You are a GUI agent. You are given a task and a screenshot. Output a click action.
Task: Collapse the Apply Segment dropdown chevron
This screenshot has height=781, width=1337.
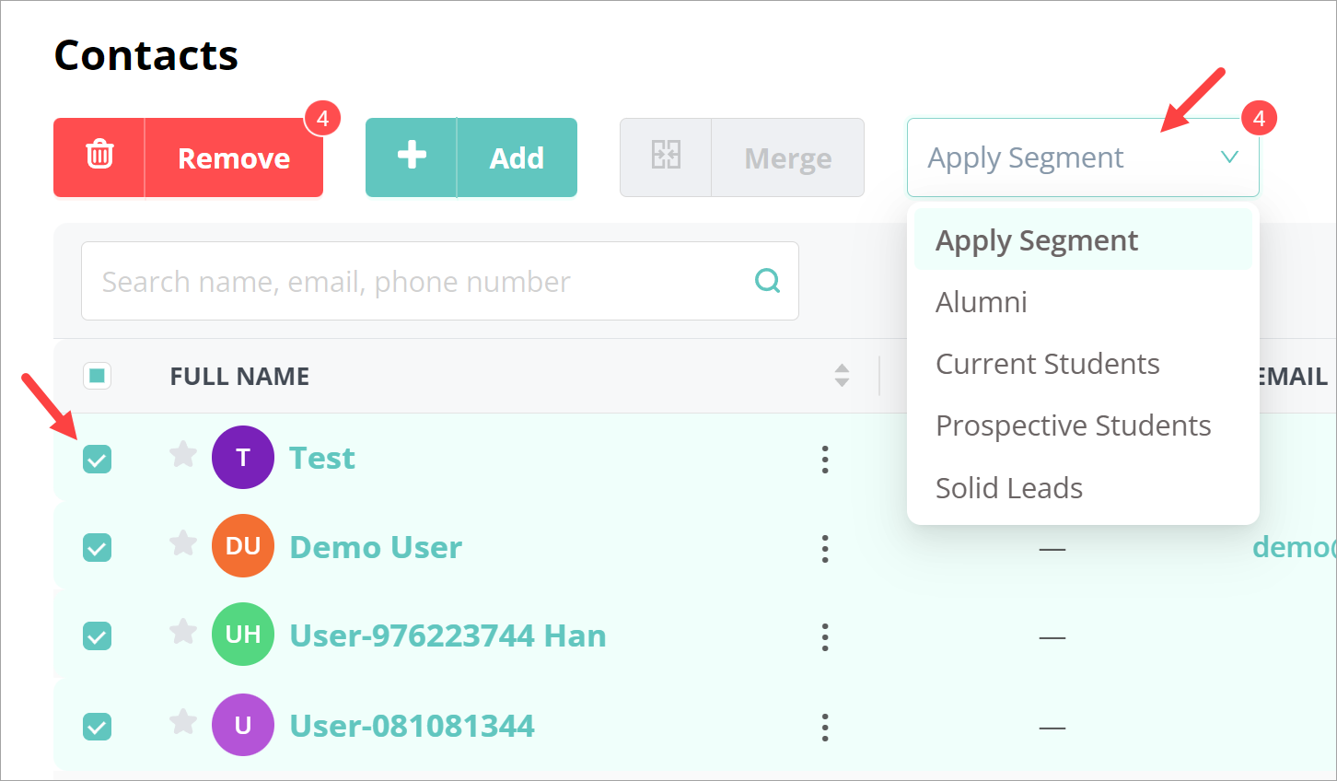click(1228, 157)
